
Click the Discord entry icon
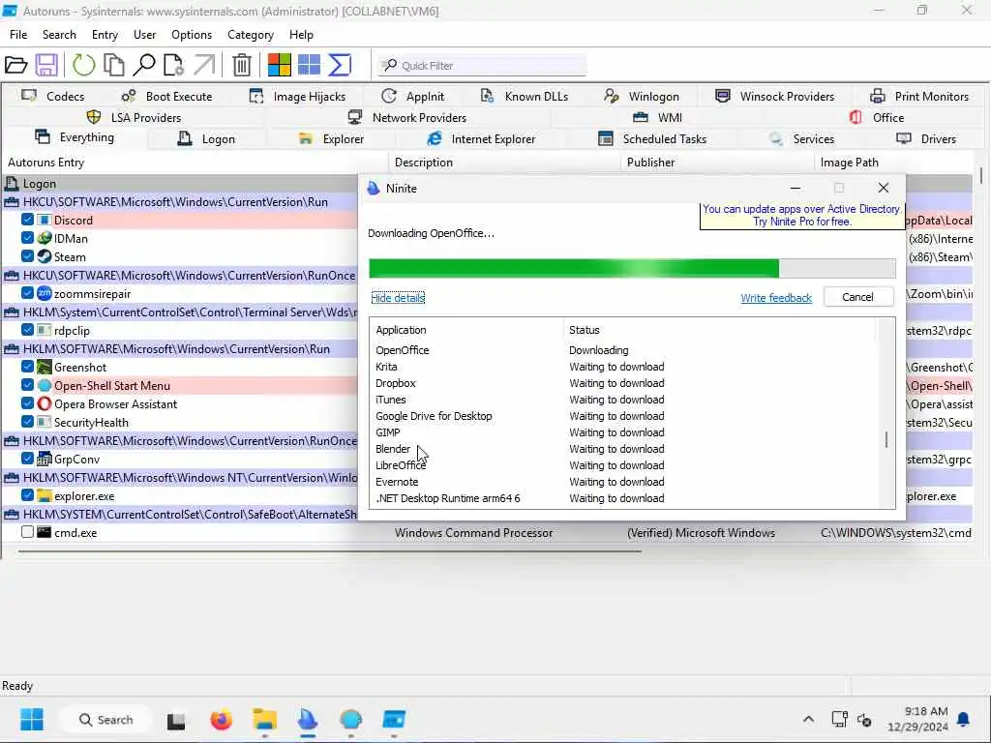(45, 220)
